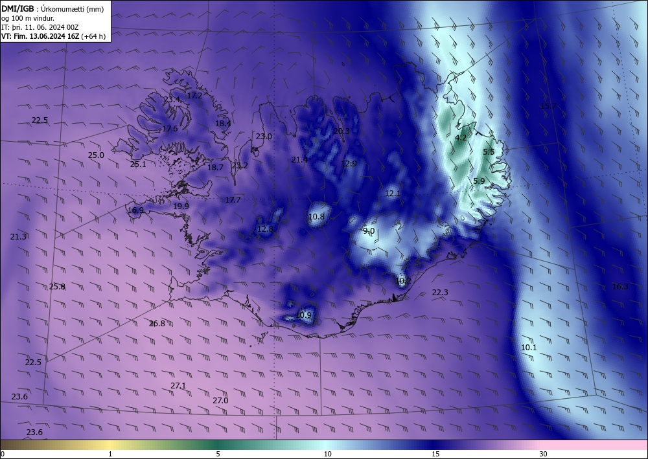
Task: Click the 9.0 value over the glacier
Action: click(369, 230)
